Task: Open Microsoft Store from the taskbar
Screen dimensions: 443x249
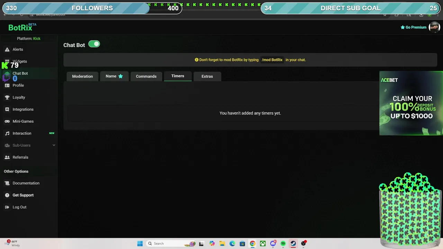Action: pos(242,243)
